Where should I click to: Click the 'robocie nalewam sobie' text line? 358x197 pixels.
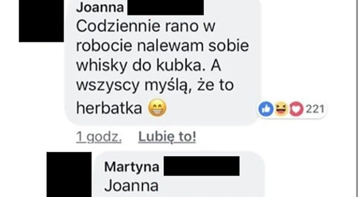click(x=162, y=46)
